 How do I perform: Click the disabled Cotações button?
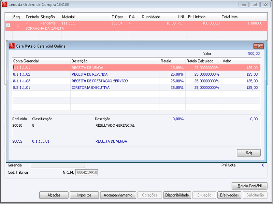click(x=149, y=195)
